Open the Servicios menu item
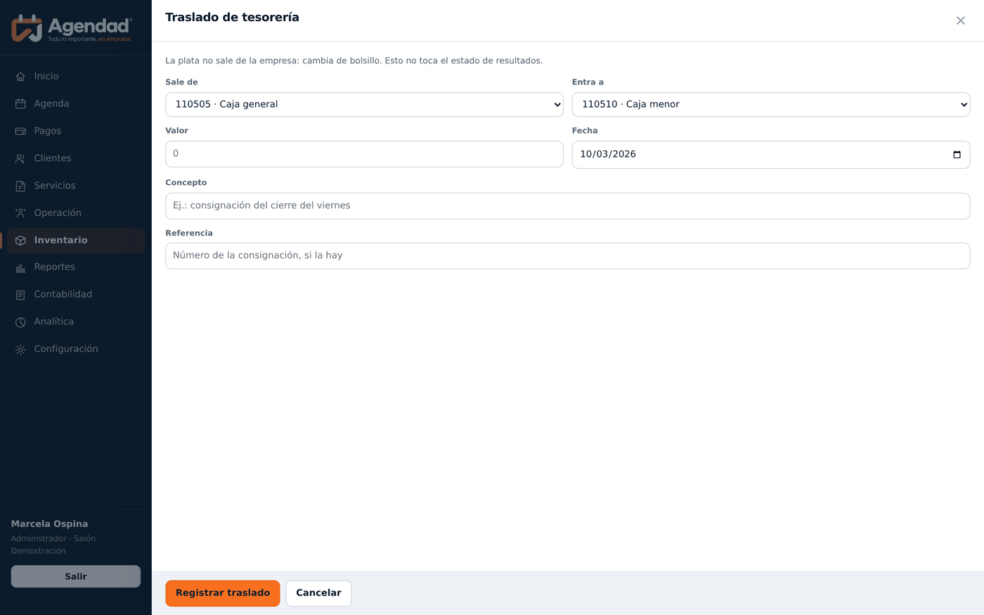This screenshot has width=984, height=615. pyautogui.click(x=76, y=186)
